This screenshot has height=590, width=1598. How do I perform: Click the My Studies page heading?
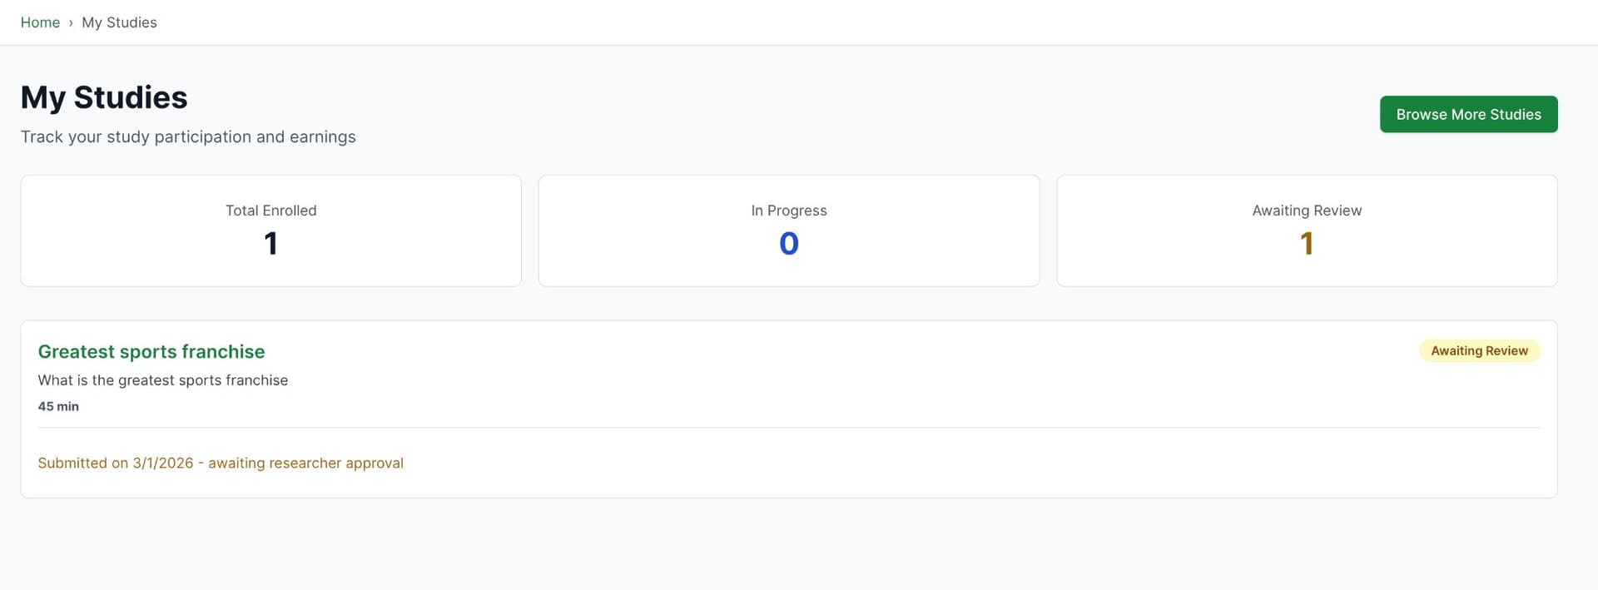pos(104,97)
